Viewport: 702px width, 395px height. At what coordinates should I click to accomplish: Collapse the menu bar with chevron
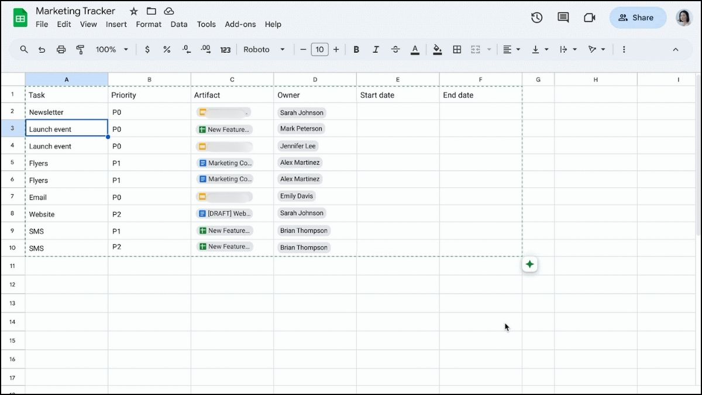[x=676, y=50]
